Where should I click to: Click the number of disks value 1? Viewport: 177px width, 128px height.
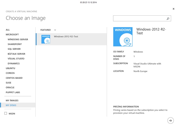click(x=134, y=56)
